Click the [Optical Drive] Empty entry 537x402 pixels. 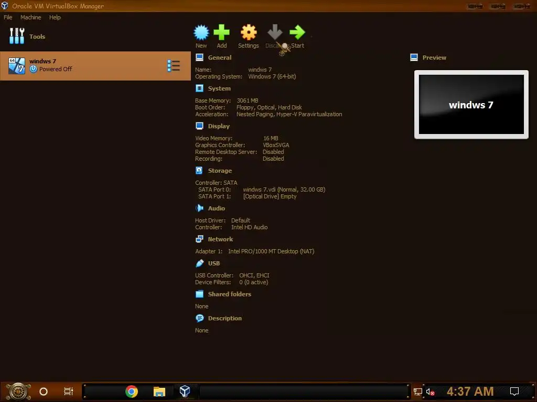pos(270,196)
